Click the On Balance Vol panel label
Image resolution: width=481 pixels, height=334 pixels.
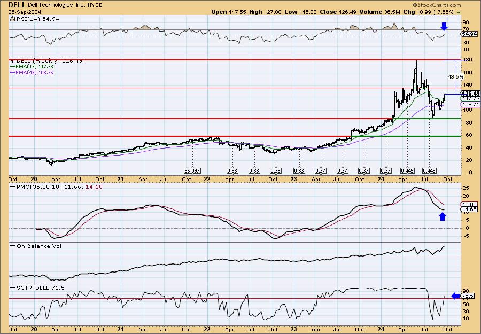(39, 246)
